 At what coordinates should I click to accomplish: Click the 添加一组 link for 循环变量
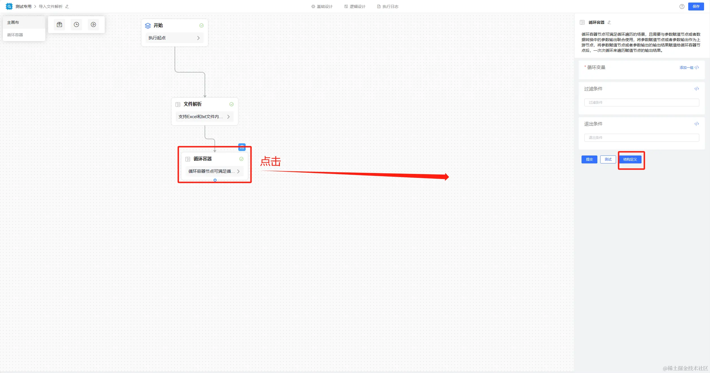click(686, 68)
